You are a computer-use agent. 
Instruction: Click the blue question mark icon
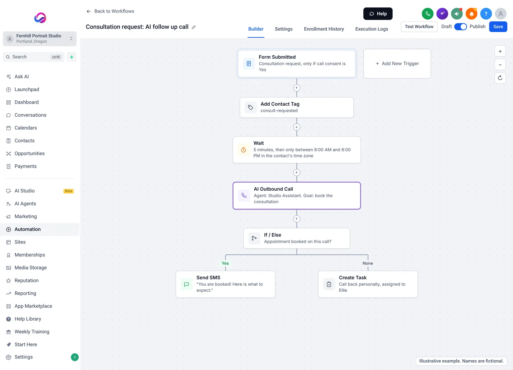coord(486,14)
